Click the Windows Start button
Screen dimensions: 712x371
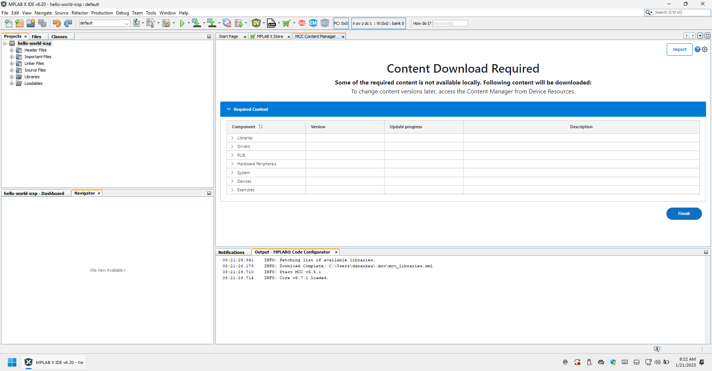(x=12, y=362)
